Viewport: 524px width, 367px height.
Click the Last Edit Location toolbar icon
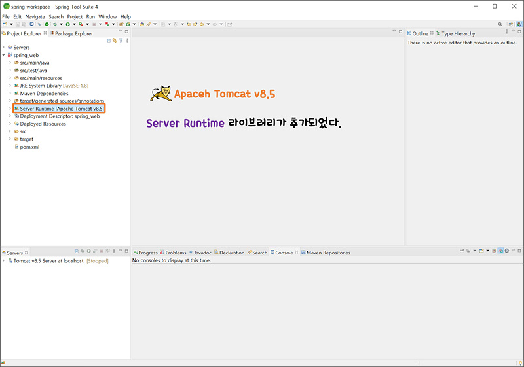189,24
